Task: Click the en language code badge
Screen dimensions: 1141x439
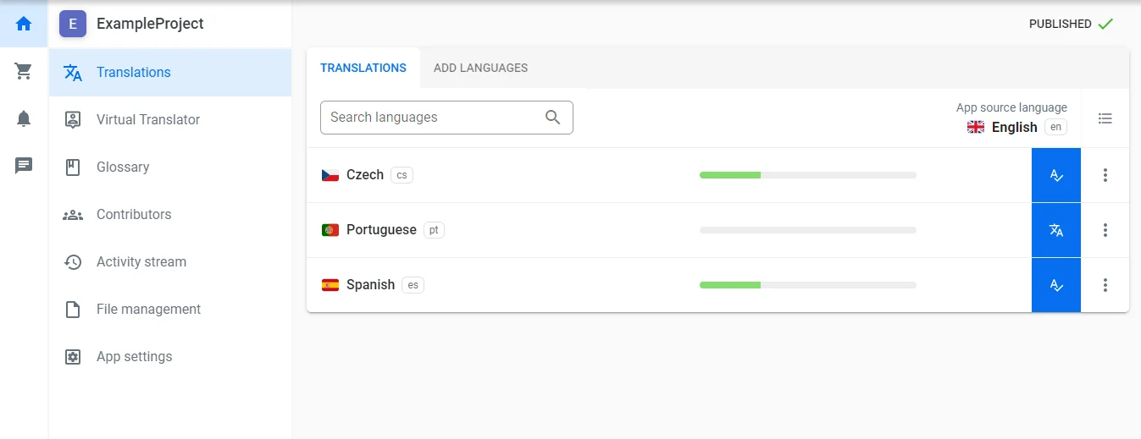Action: 1055,127
